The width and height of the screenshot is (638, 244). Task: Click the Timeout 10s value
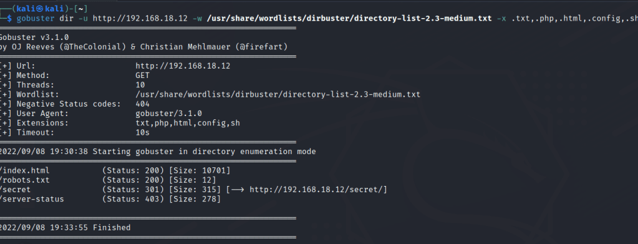click(142, 132)
